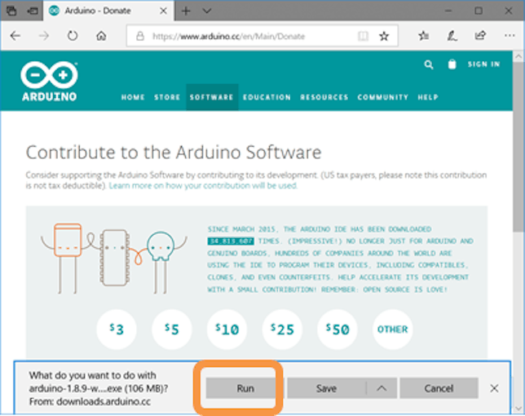Screen dimensions: 525x416
Task: Run the downloaded Arduino installer
Action: click(245, 388)
